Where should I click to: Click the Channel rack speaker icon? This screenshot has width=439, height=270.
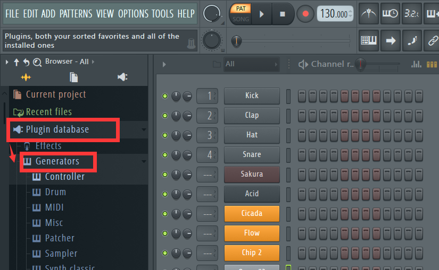tap(303, 65)
